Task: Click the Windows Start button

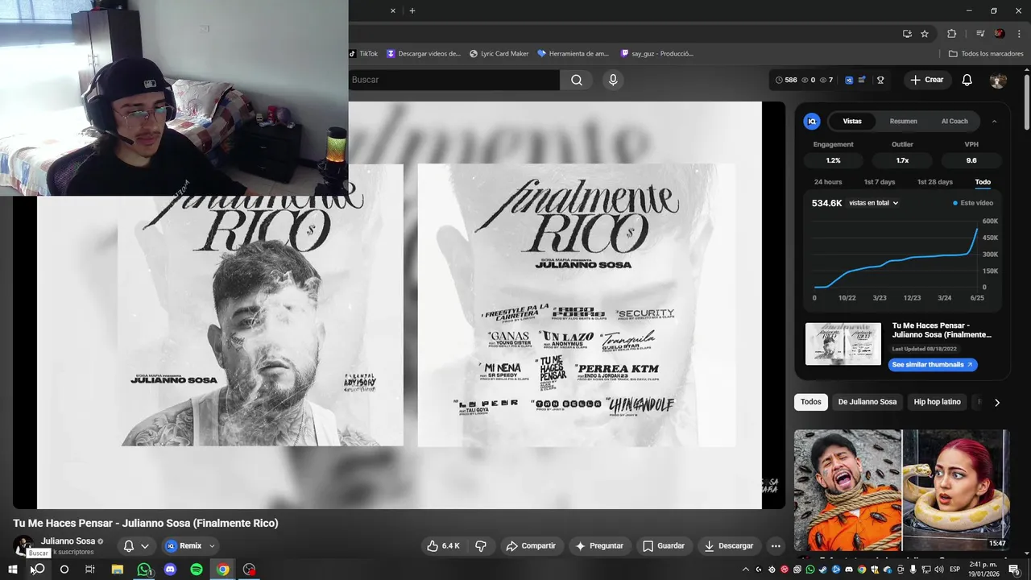Action: point(13,570)
